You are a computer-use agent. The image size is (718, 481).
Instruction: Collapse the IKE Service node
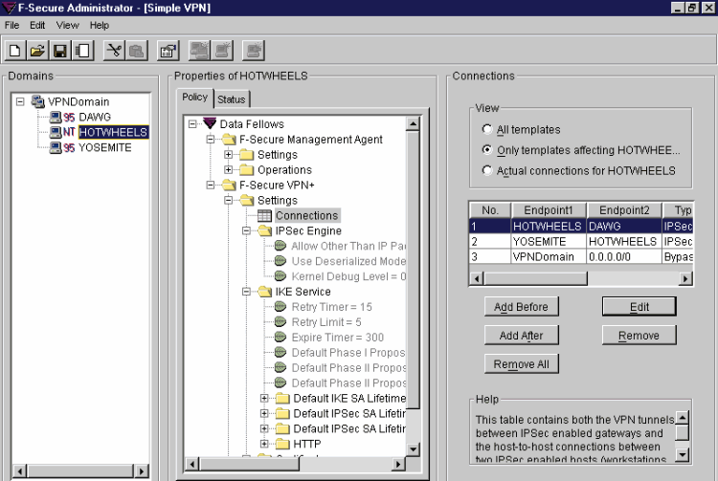[x=246, y=292]
